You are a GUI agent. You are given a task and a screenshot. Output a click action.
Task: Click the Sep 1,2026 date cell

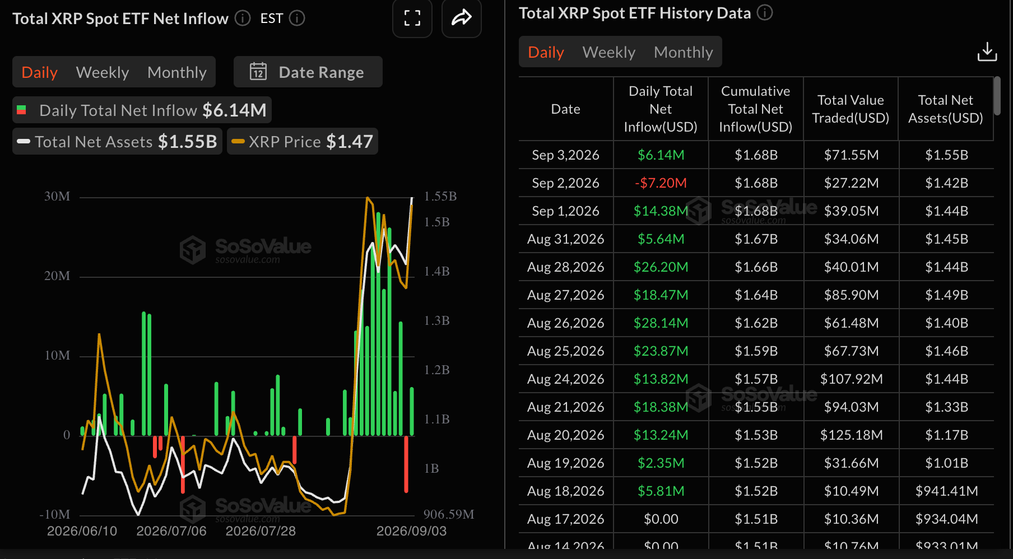click(566, 211)
